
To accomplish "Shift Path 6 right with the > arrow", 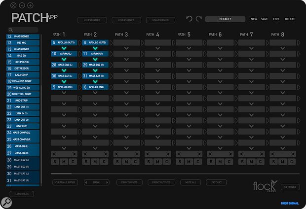I will (230, 154).
